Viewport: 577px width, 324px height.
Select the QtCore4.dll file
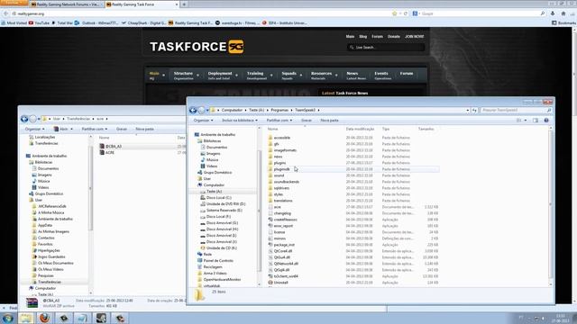282,251
